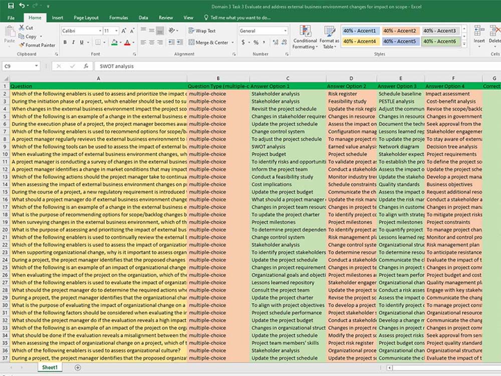The image size is (501, 376).
Task: Open the Font dialog launcher
Action: coord(134,54)
